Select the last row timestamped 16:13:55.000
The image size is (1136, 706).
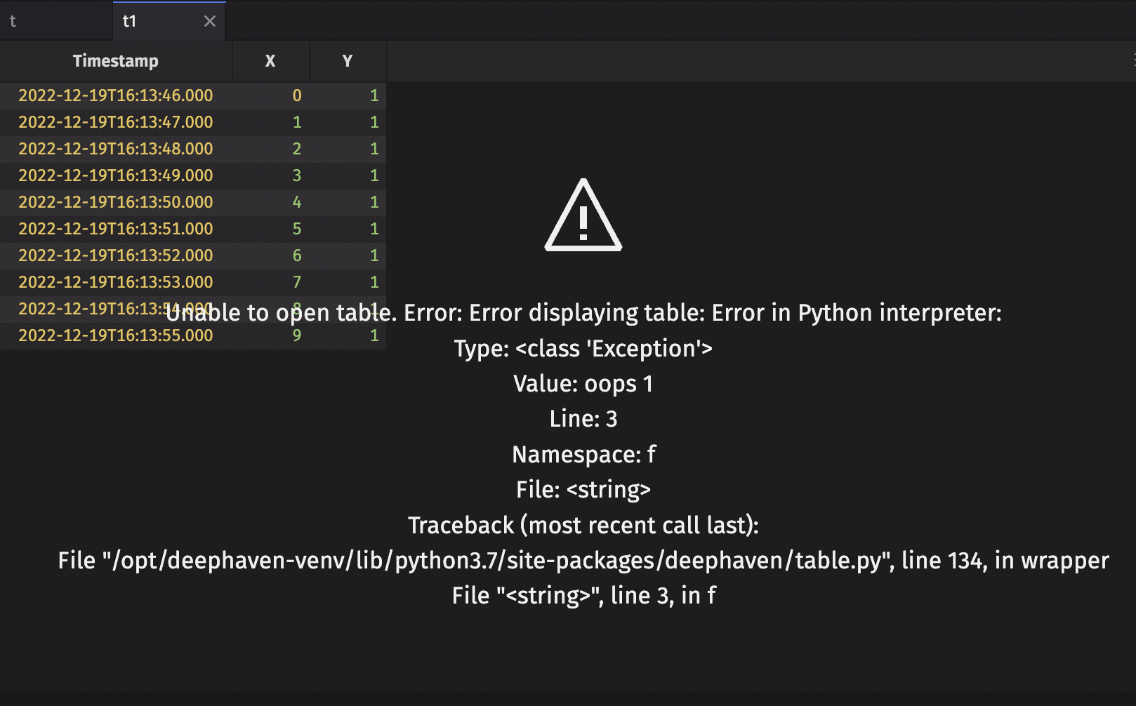pyautogui.click(x=116, y=335)
